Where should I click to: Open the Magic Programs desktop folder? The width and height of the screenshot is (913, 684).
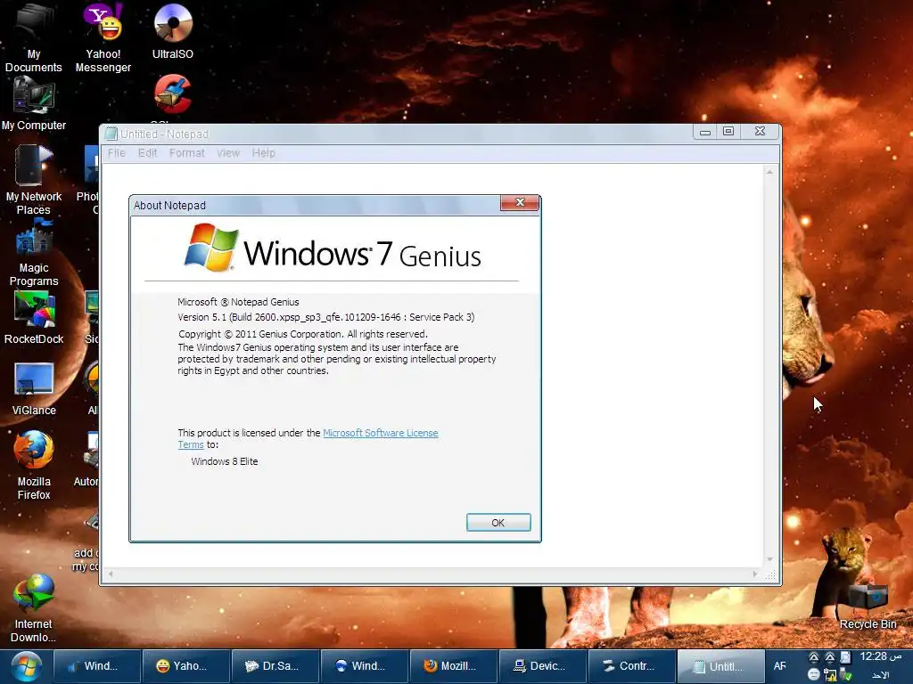click(34, 254)
